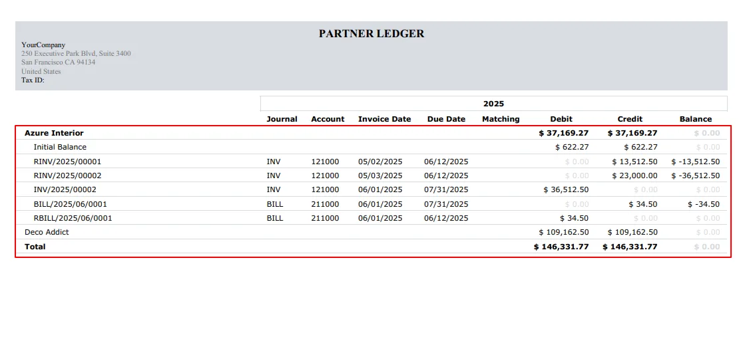This screenshot has height=361, width=741.
Task: Click the Total row label
Action: tap(35, 247)
